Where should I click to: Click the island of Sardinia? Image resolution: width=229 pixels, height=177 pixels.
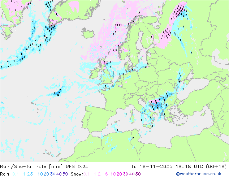click(133, 118)
